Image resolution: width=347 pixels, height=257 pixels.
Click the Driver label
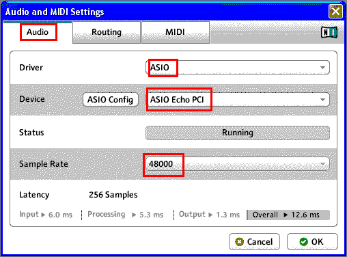pyautogui.click(x=31, y=68)
